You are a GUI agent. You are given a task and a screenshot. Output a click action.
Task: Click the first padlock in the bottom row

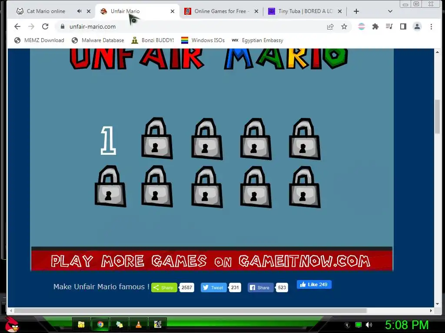pyautogui.click(x=110, y=186)
